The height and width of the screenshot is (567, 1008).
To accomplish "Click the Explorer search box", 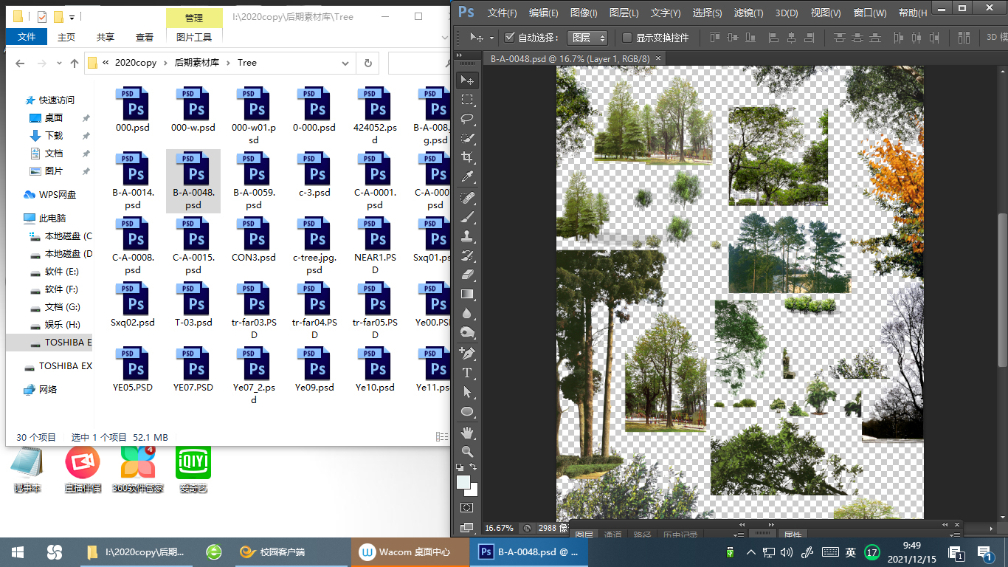I will click(x=418, y=63).
